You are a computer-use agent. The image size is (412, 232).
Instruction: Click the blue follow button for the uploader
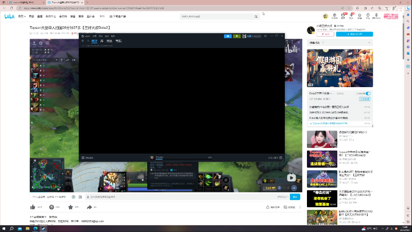point(354,34)
